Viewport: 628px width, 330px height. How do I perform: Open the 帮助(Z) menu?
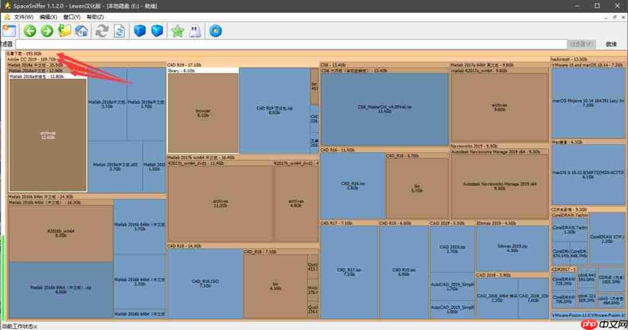pos(95,17)
